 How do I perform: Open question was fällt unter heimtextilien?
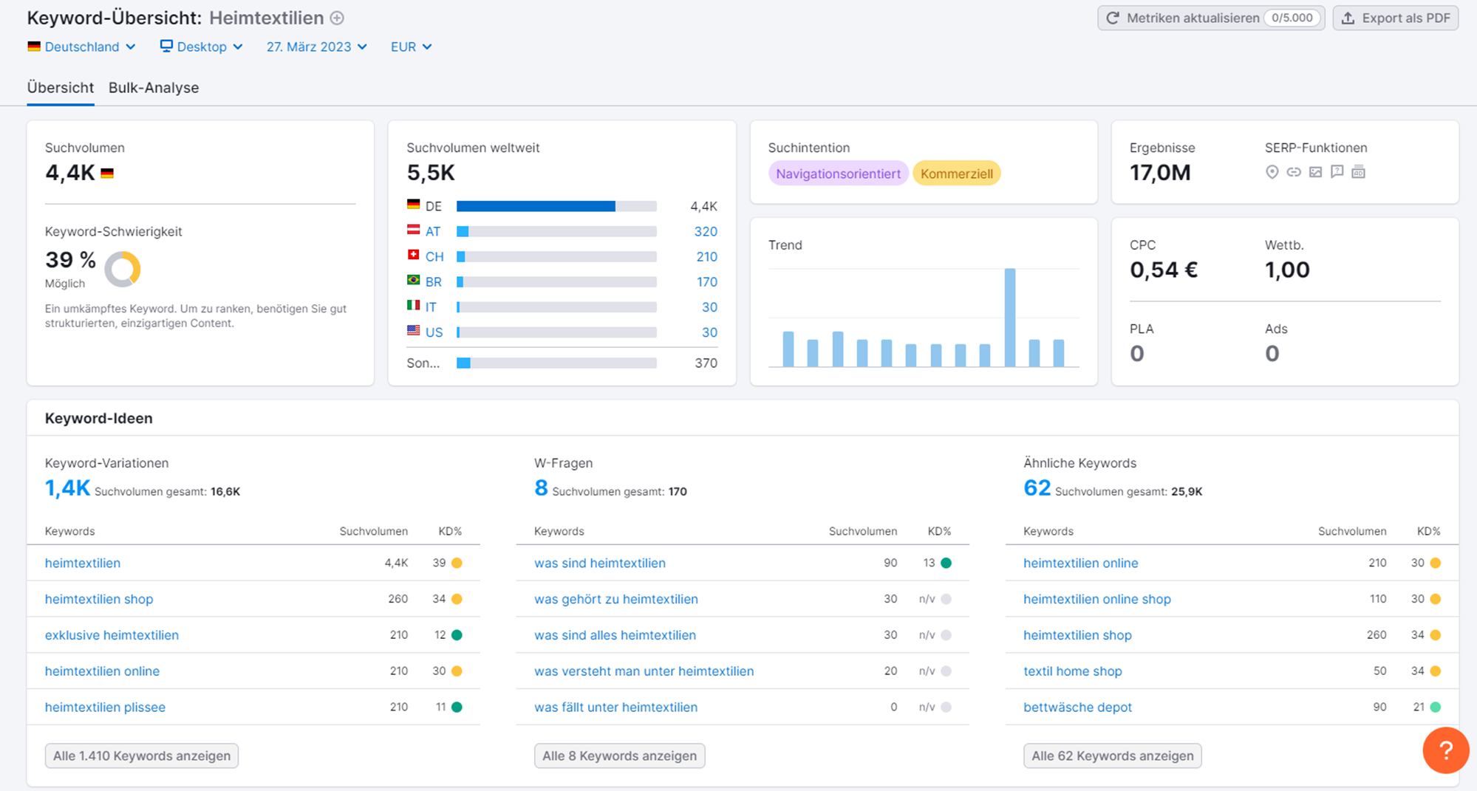point(615,708)
